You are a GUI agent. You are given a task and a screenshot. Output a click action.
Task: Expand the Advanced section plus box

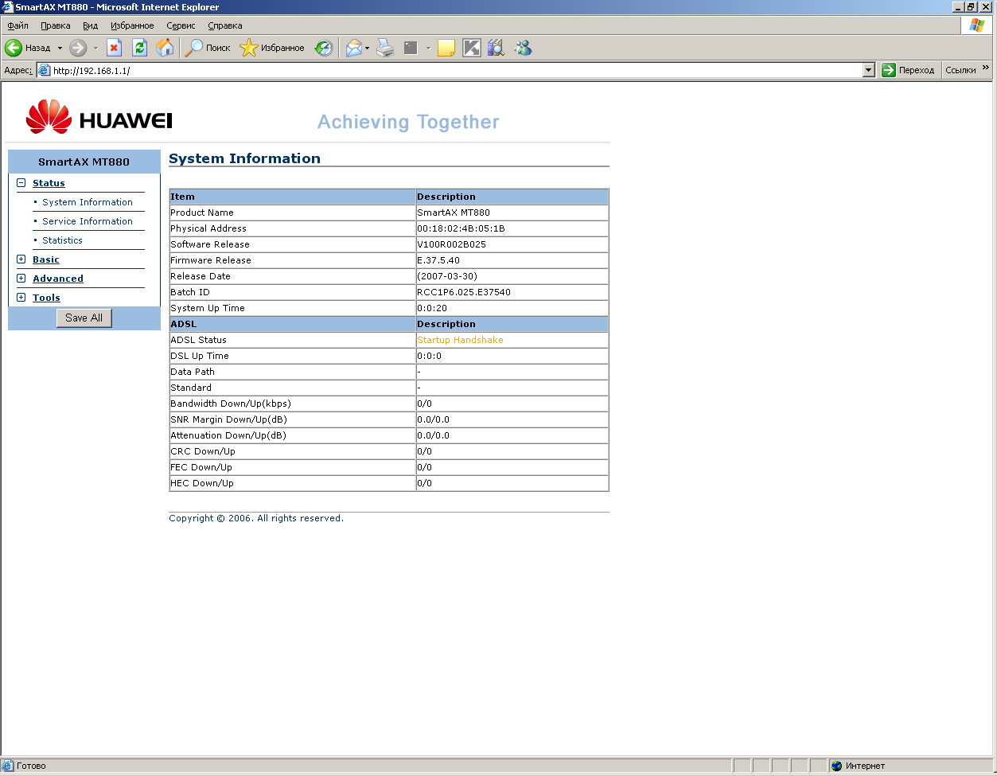coord(21,279)
